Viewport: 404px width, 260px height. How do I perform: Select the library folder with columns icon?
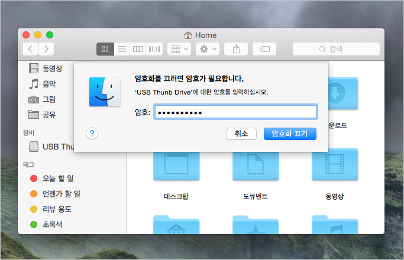[176, 225]
